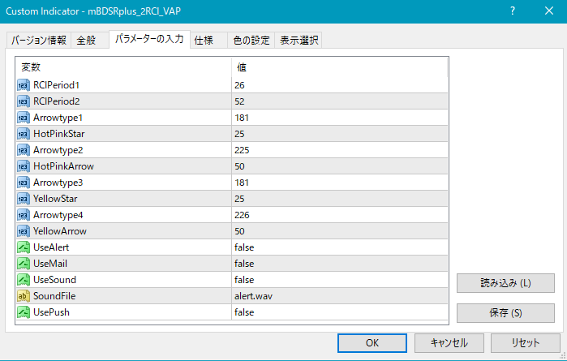This screenshot has height=361, width=567.
Task: Click the integer icon next to YellowArrow
Action: click(23, 231)
